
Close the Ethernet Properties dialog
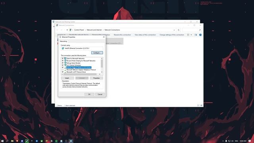104,37
